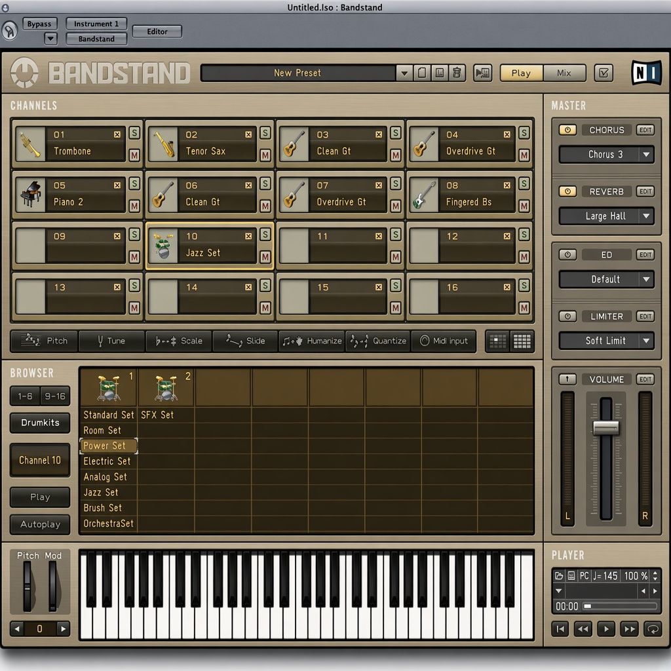Open the dropdown arrow below Bypass
The height and width of the screenshot is (671, 671).
(50, 39)
